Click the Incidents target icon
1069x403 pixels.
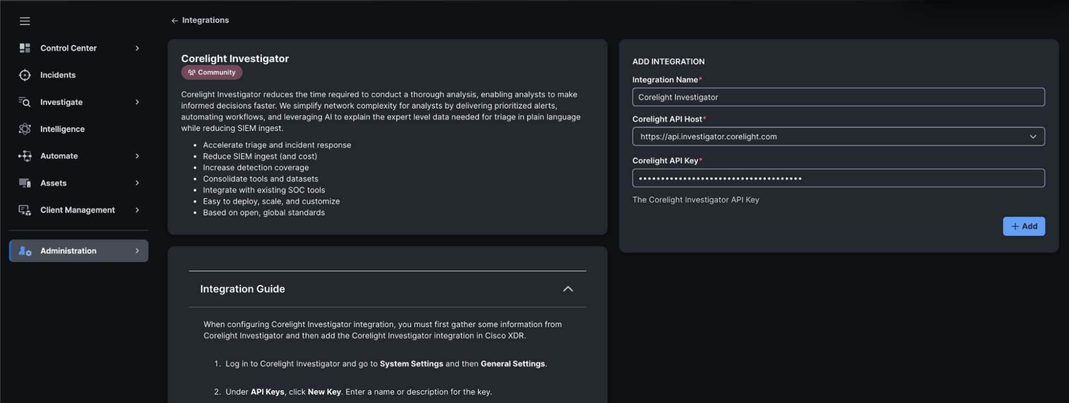point(25,75)
